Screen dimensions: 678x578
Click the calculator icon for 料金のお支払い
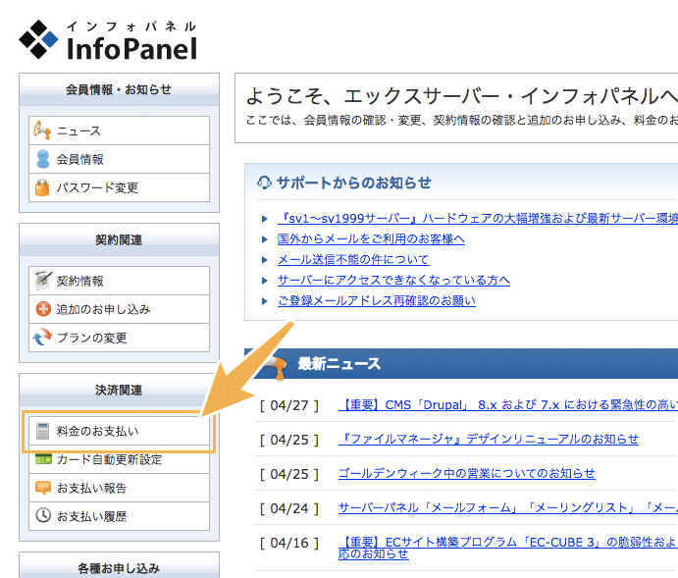pos(42,431)
